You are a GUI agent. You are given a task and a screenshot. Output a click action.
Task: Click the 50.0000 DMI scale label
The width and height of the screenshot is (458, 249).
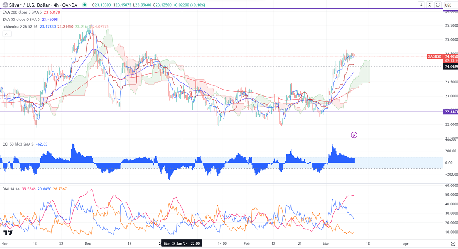(451, 195)
